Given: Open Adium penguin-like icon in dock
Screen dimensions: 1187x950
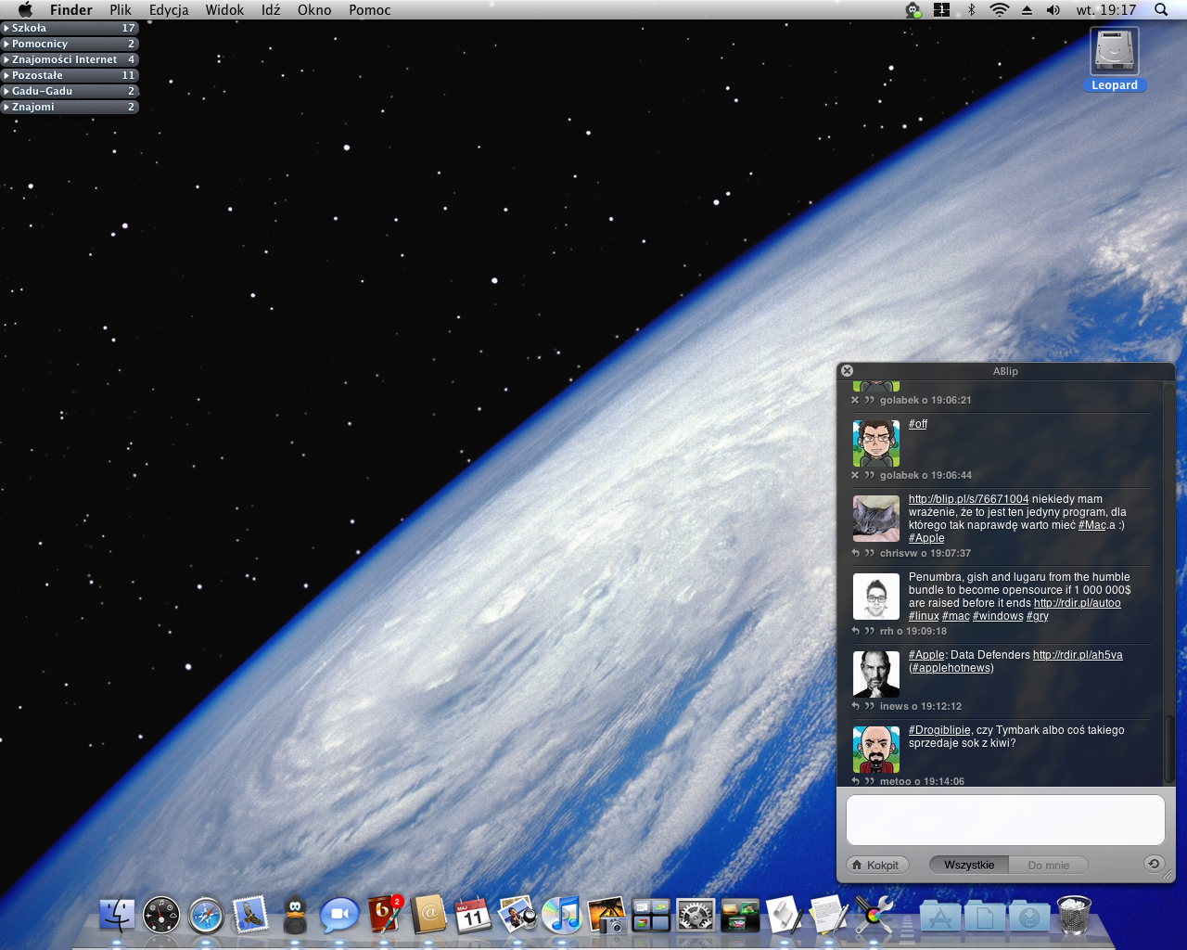Looking at the screenshot, I should click(x=295, y=916).
